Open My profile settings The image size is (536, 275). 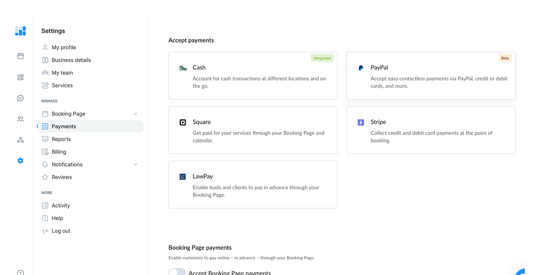point(64,47)
